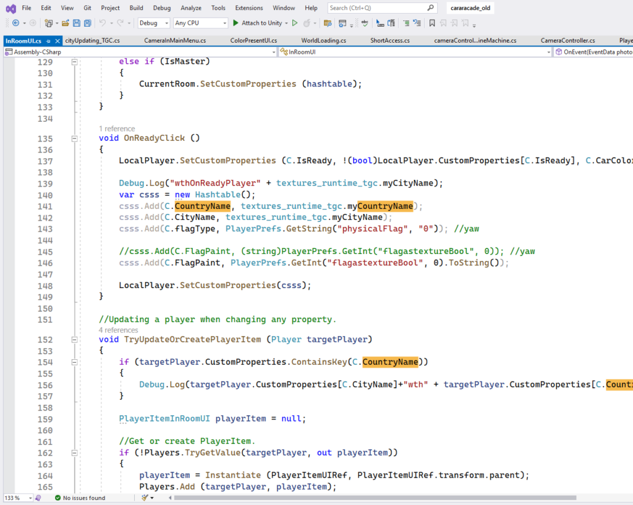Click the code cleanup broom icon
Screen dimensions: 633x505
point(145,498)
